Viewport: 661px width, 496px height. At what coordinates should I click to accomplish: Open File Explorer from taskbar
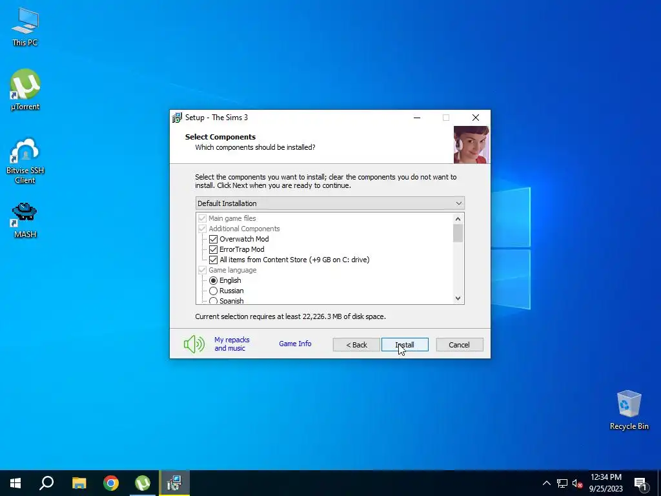click(79, 483)
